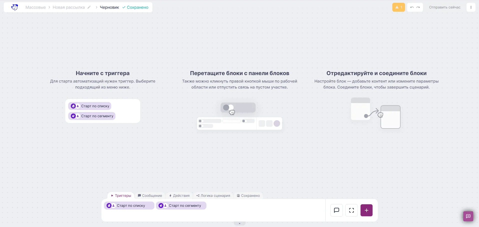Click the undo arrow
Viewport: 479px width, 227px height.
pos(412,7)
